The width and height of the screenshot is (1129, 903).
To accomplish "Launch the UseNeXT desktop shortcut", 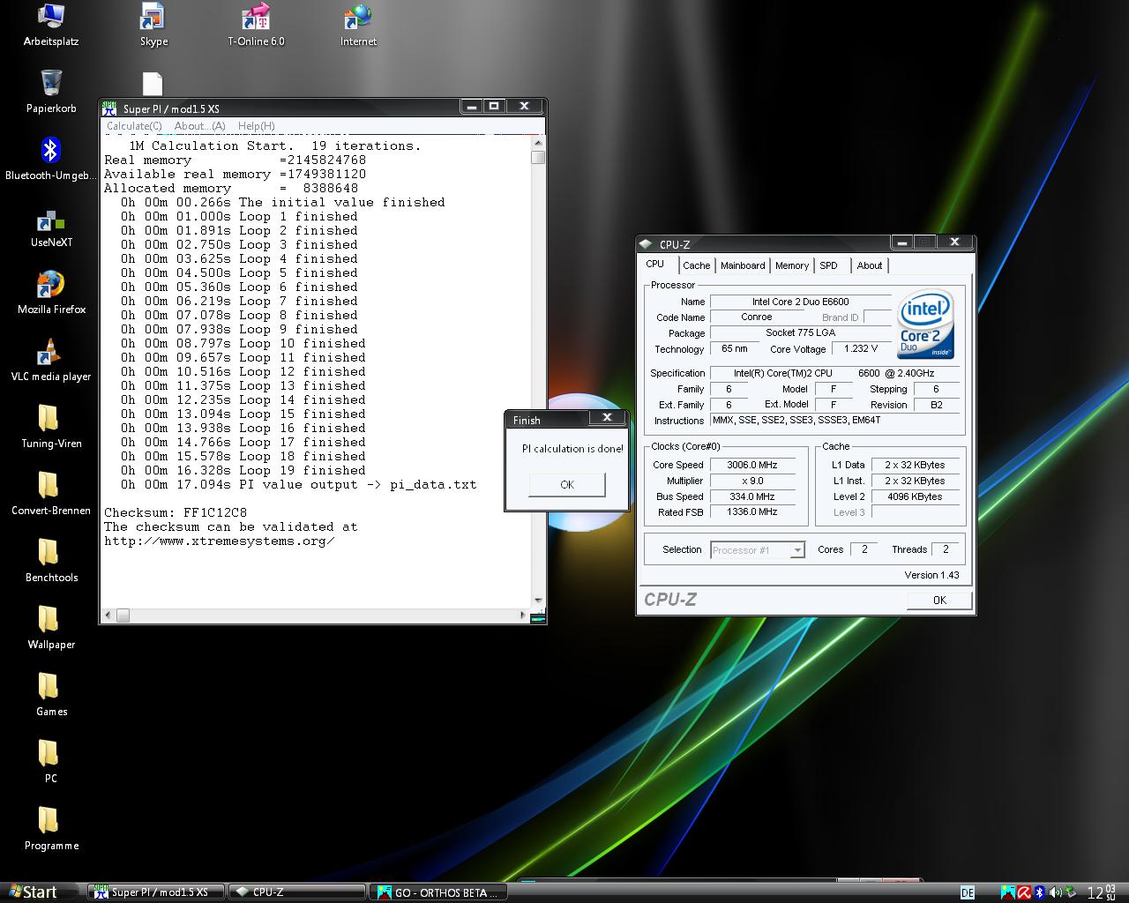I will click(50, 220).
